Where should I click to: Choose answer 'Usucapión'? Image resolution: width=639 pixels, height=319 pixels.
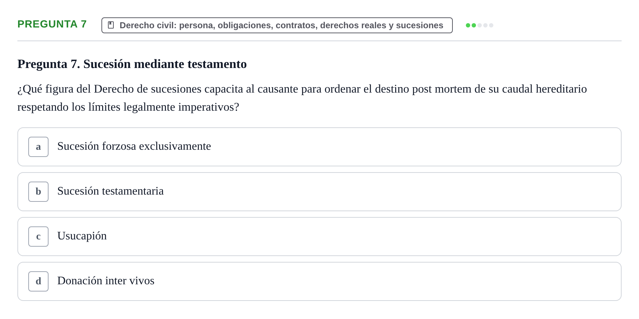point(82,236)
